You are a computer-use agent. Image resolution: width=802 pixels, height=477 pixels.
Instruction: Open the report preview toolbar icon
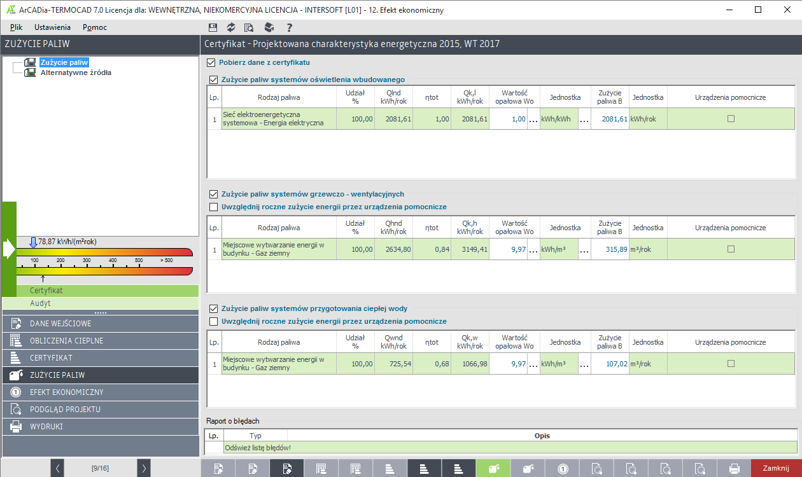[x=249, y=27]
